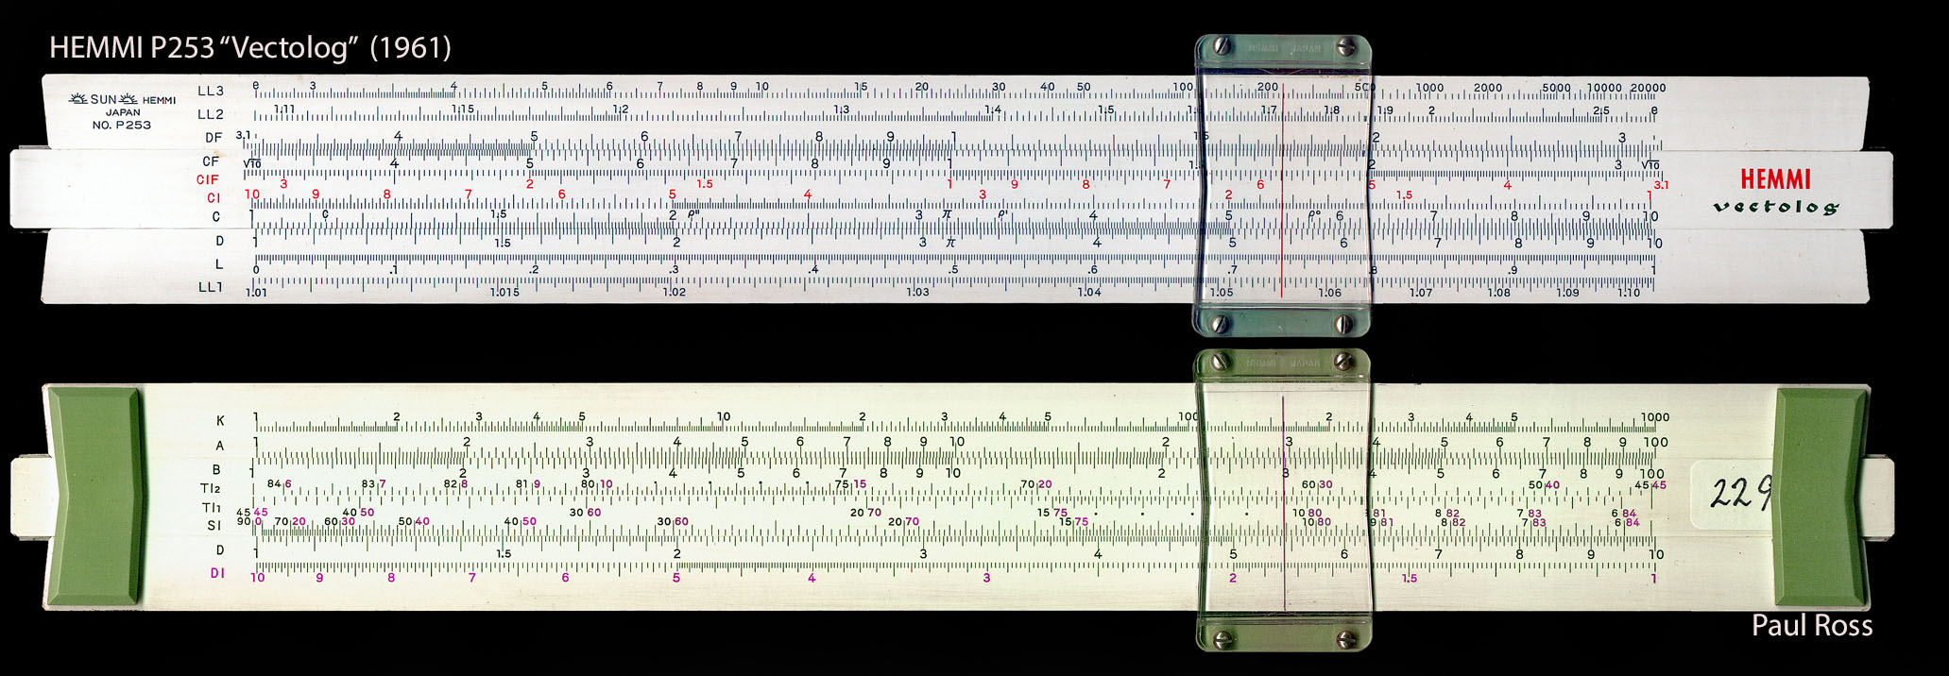
Task: Click the red HEMMI brand logo
Action: pos(1775,179)
